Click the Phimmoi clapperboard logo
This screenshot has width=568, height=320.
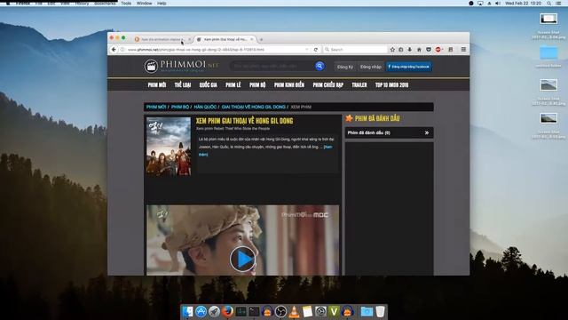point(151,67)
